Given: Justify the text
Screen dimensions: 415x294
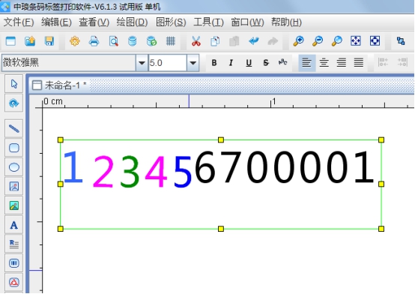Looking at the screenshot, I should click(359, 63).
